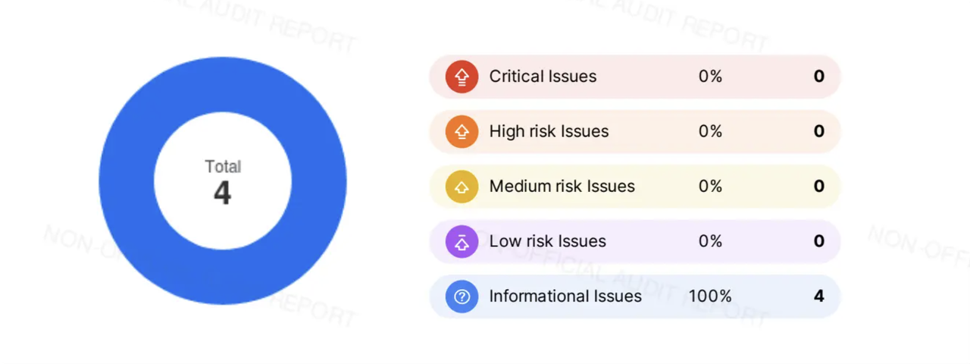Viewport: 970px width, 364px height.
Task: Click the Medium risk Issues count of 0
Action: tap(818, 187)
